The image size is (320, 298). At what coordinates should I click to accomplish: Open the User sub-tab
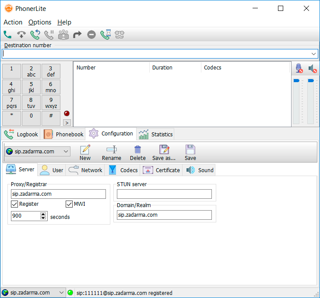(51, 170)
